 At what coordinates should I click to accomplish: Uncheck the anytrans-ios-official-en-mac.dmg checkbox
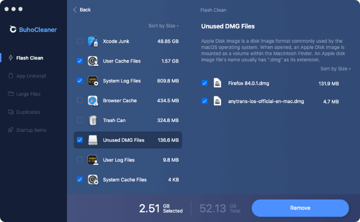[205, 101]
